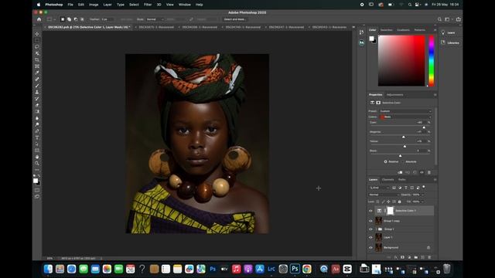Open the Filter menu
Viewport: 495px width, 278px height.
[x=148, y=5]
